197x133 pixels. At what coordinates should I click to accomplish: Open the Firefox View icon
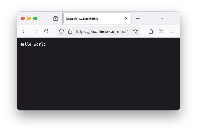56,18
